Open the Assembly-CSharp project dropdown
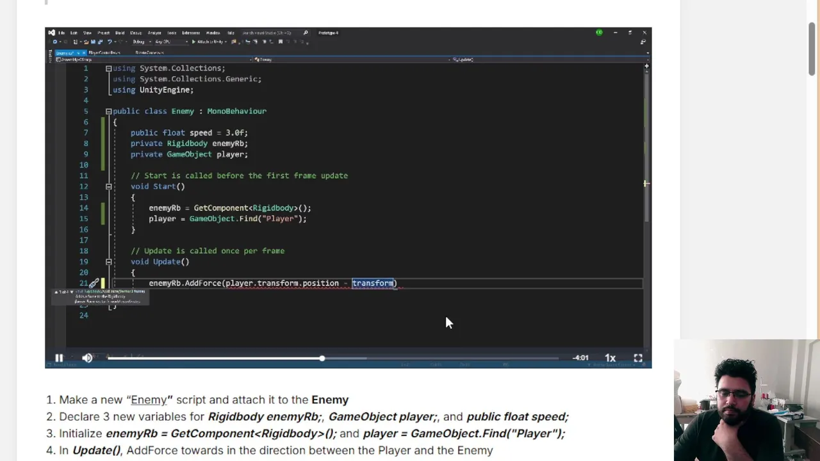820x461 pixels. tap(153, 60)
